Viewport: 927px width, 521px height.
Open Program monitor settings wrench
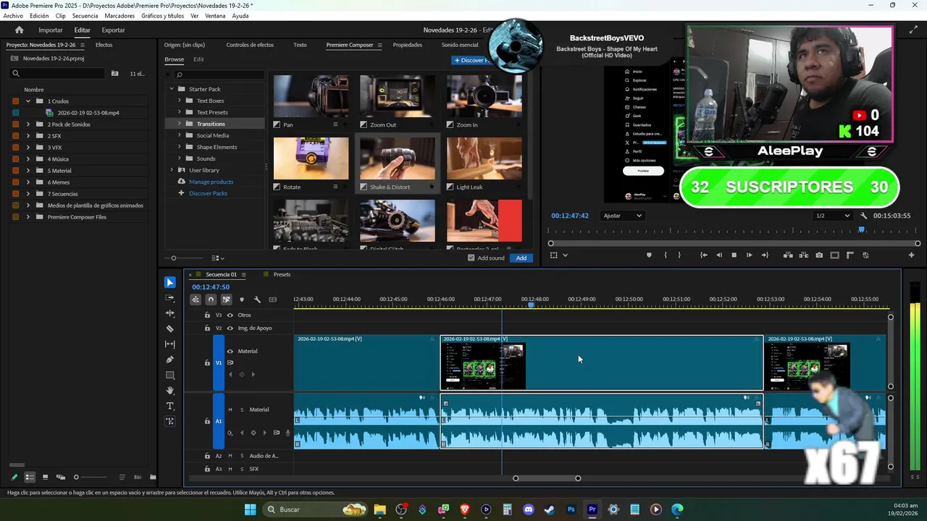pyautogui.click(x=863, y=216)
